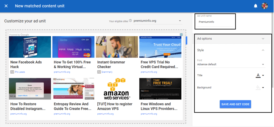
Task: Open the Instagram error thumbnail
Action: click(30, 89)
